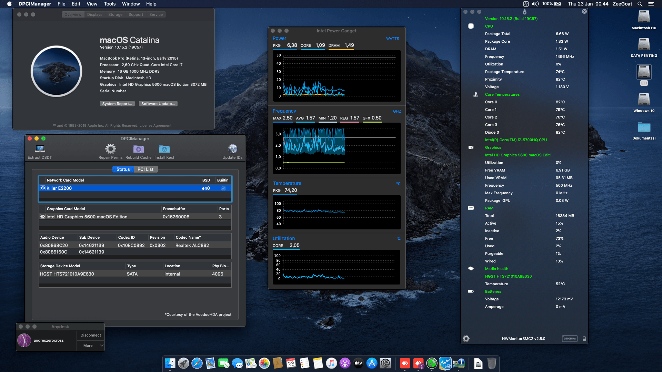
Task: Open Notification Center list icon
Action: [651, 4]
